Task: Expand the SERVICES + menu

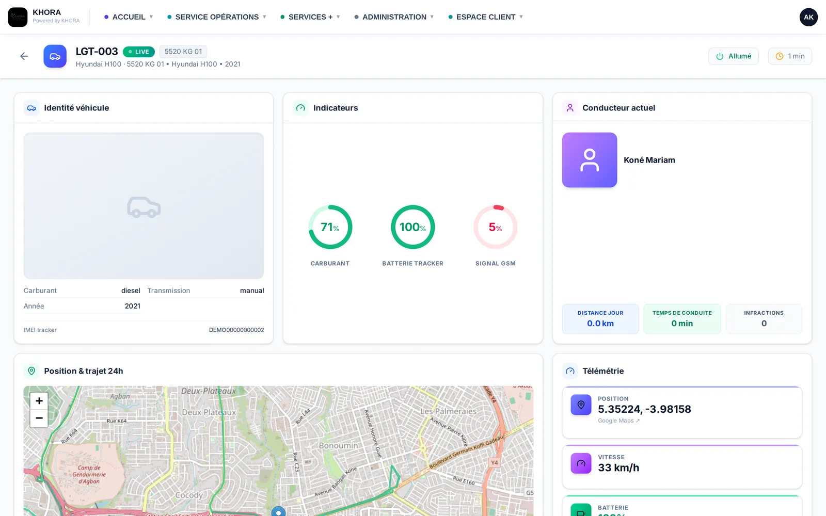Action: [310, 17]
